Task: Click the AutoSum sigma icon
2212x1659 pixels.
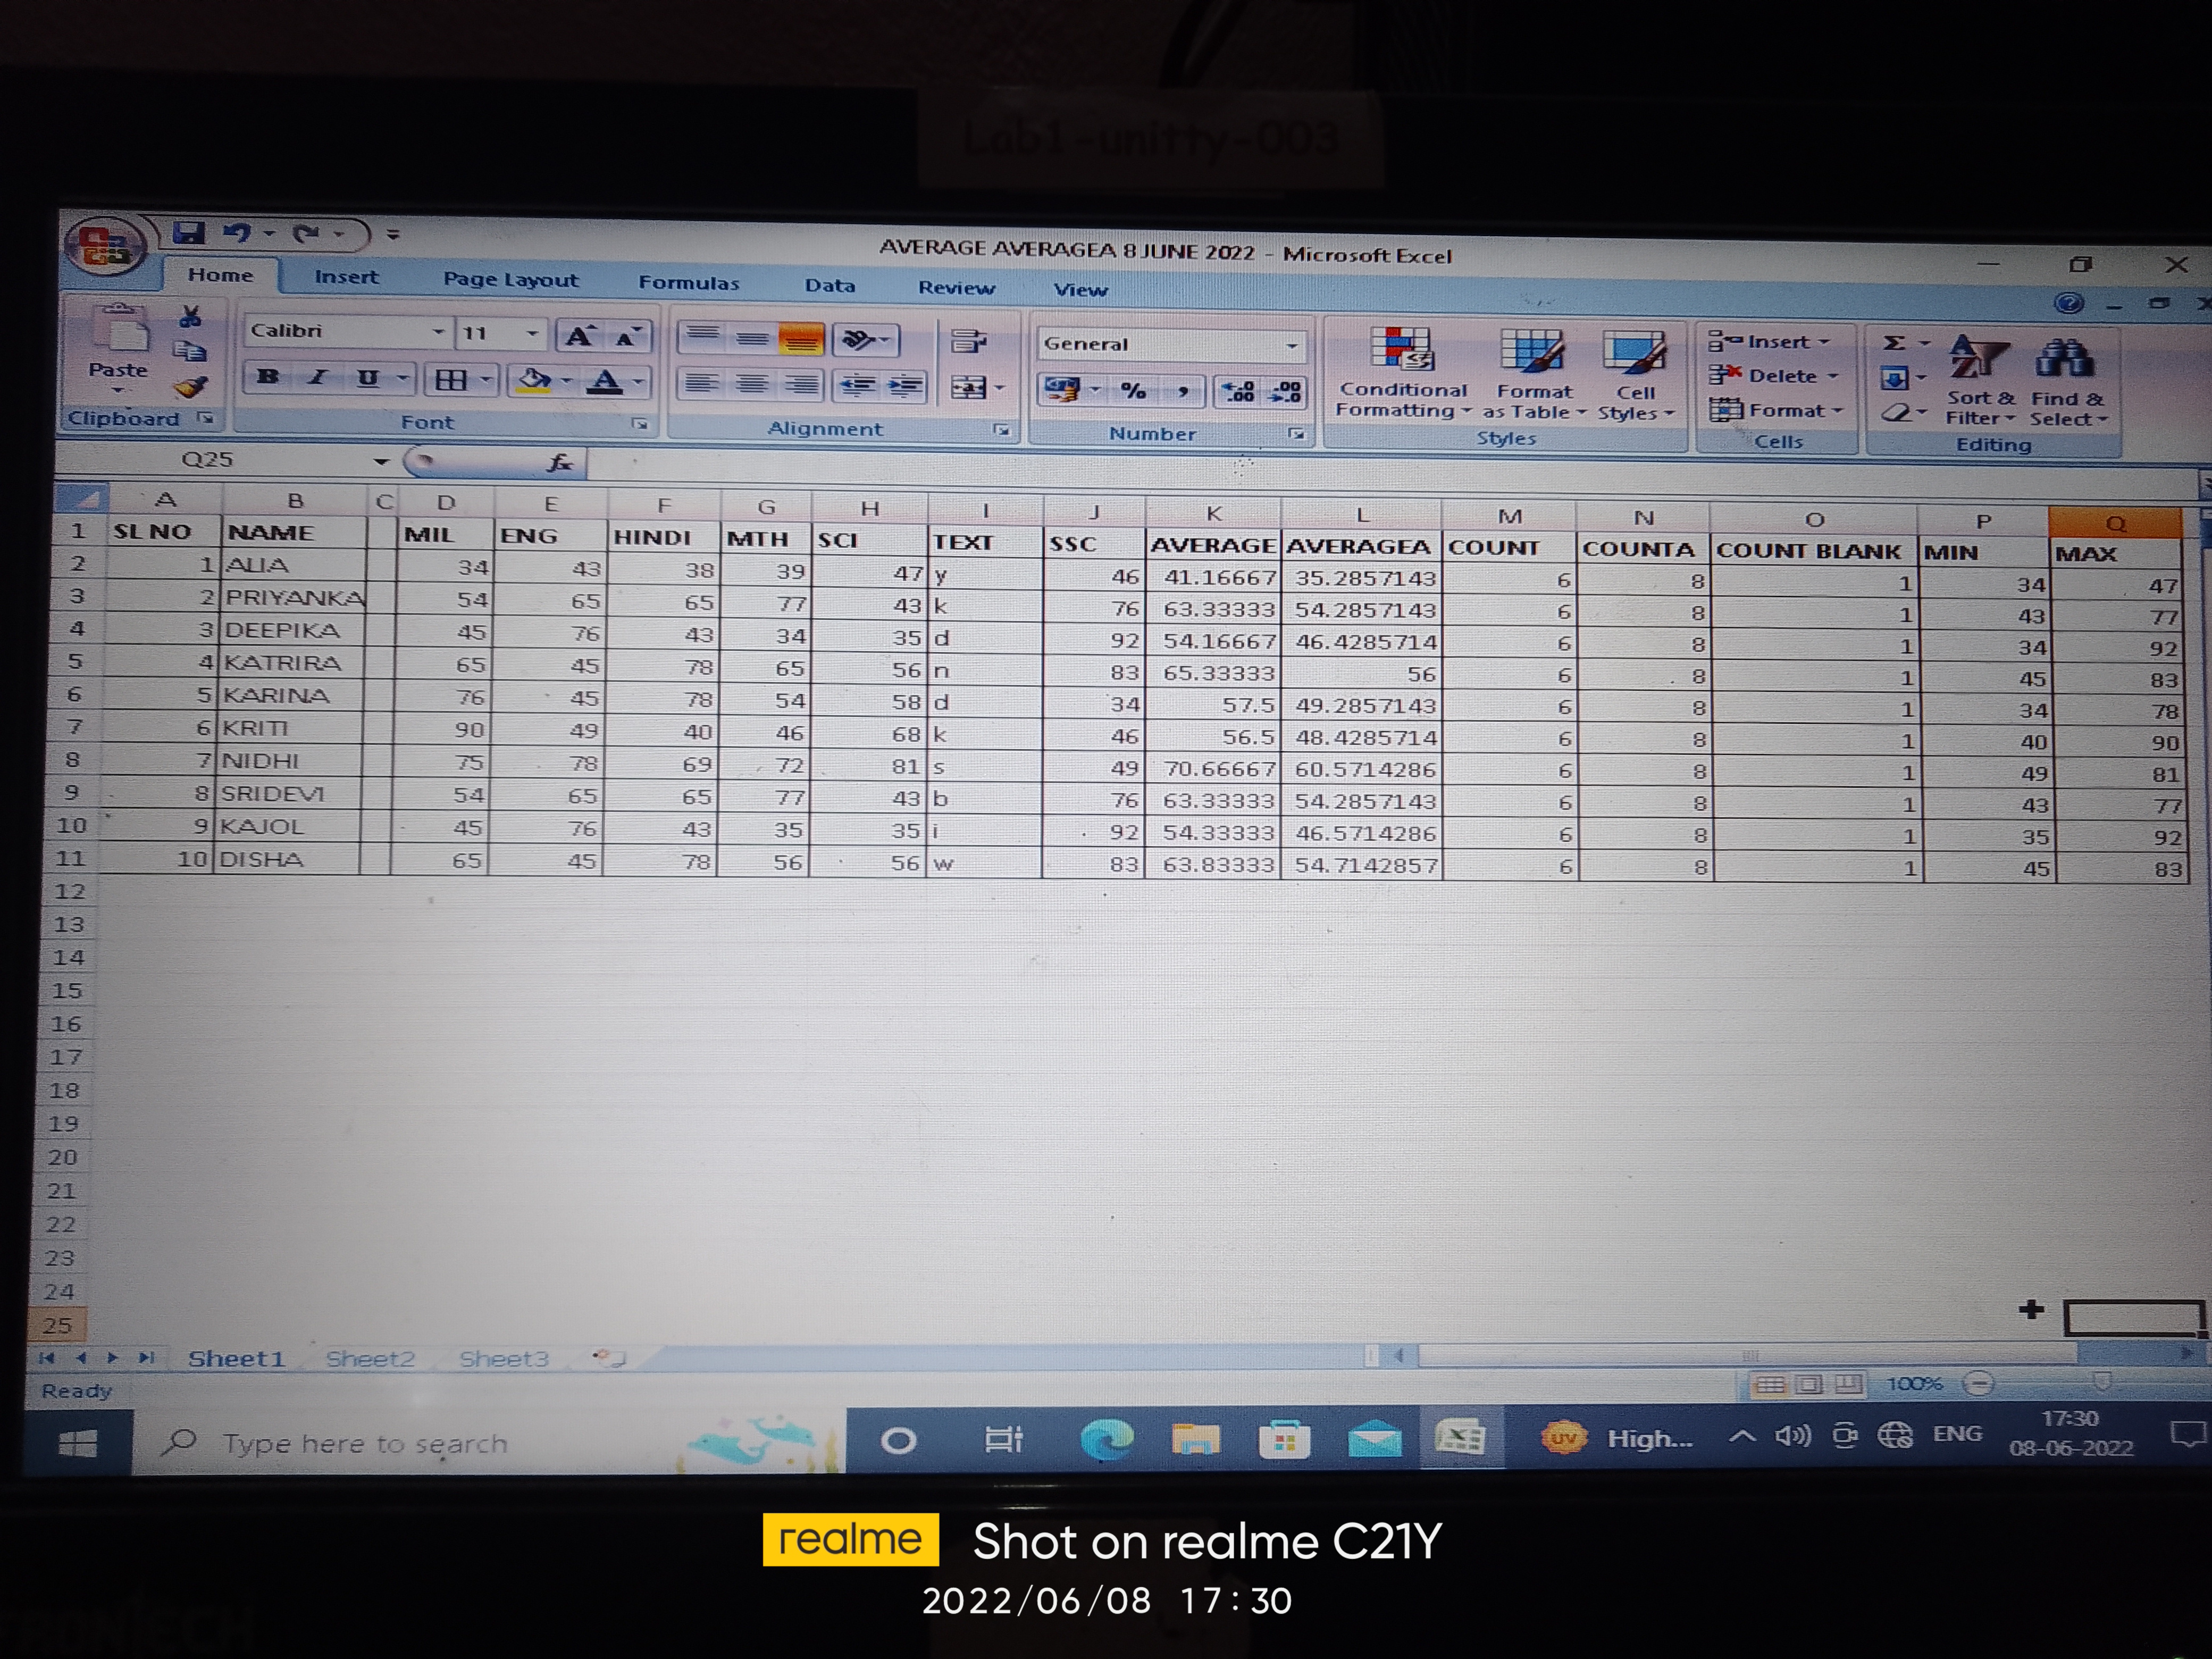Action: click(x=1893, y=343)
